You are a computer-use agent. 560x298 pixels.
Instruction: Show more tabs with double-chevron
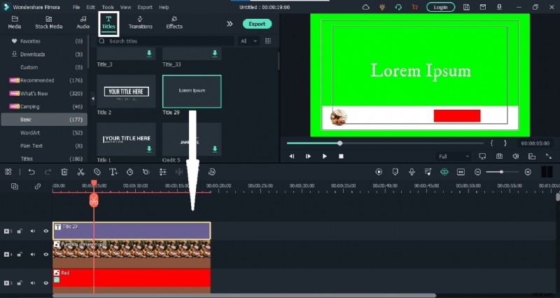pos(230,24)
